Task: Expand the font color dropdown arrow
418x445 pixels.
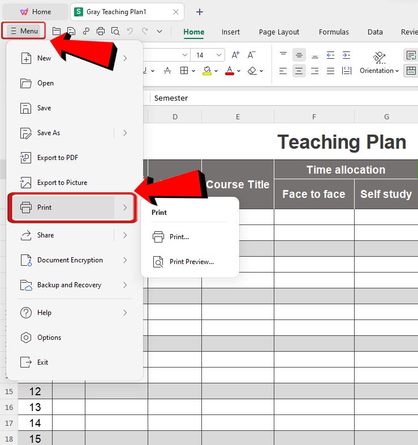Action: coord(239,71)
